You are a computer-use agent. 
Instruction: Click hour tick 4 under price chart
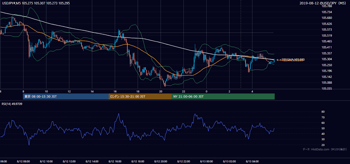[x=252, y=91]
